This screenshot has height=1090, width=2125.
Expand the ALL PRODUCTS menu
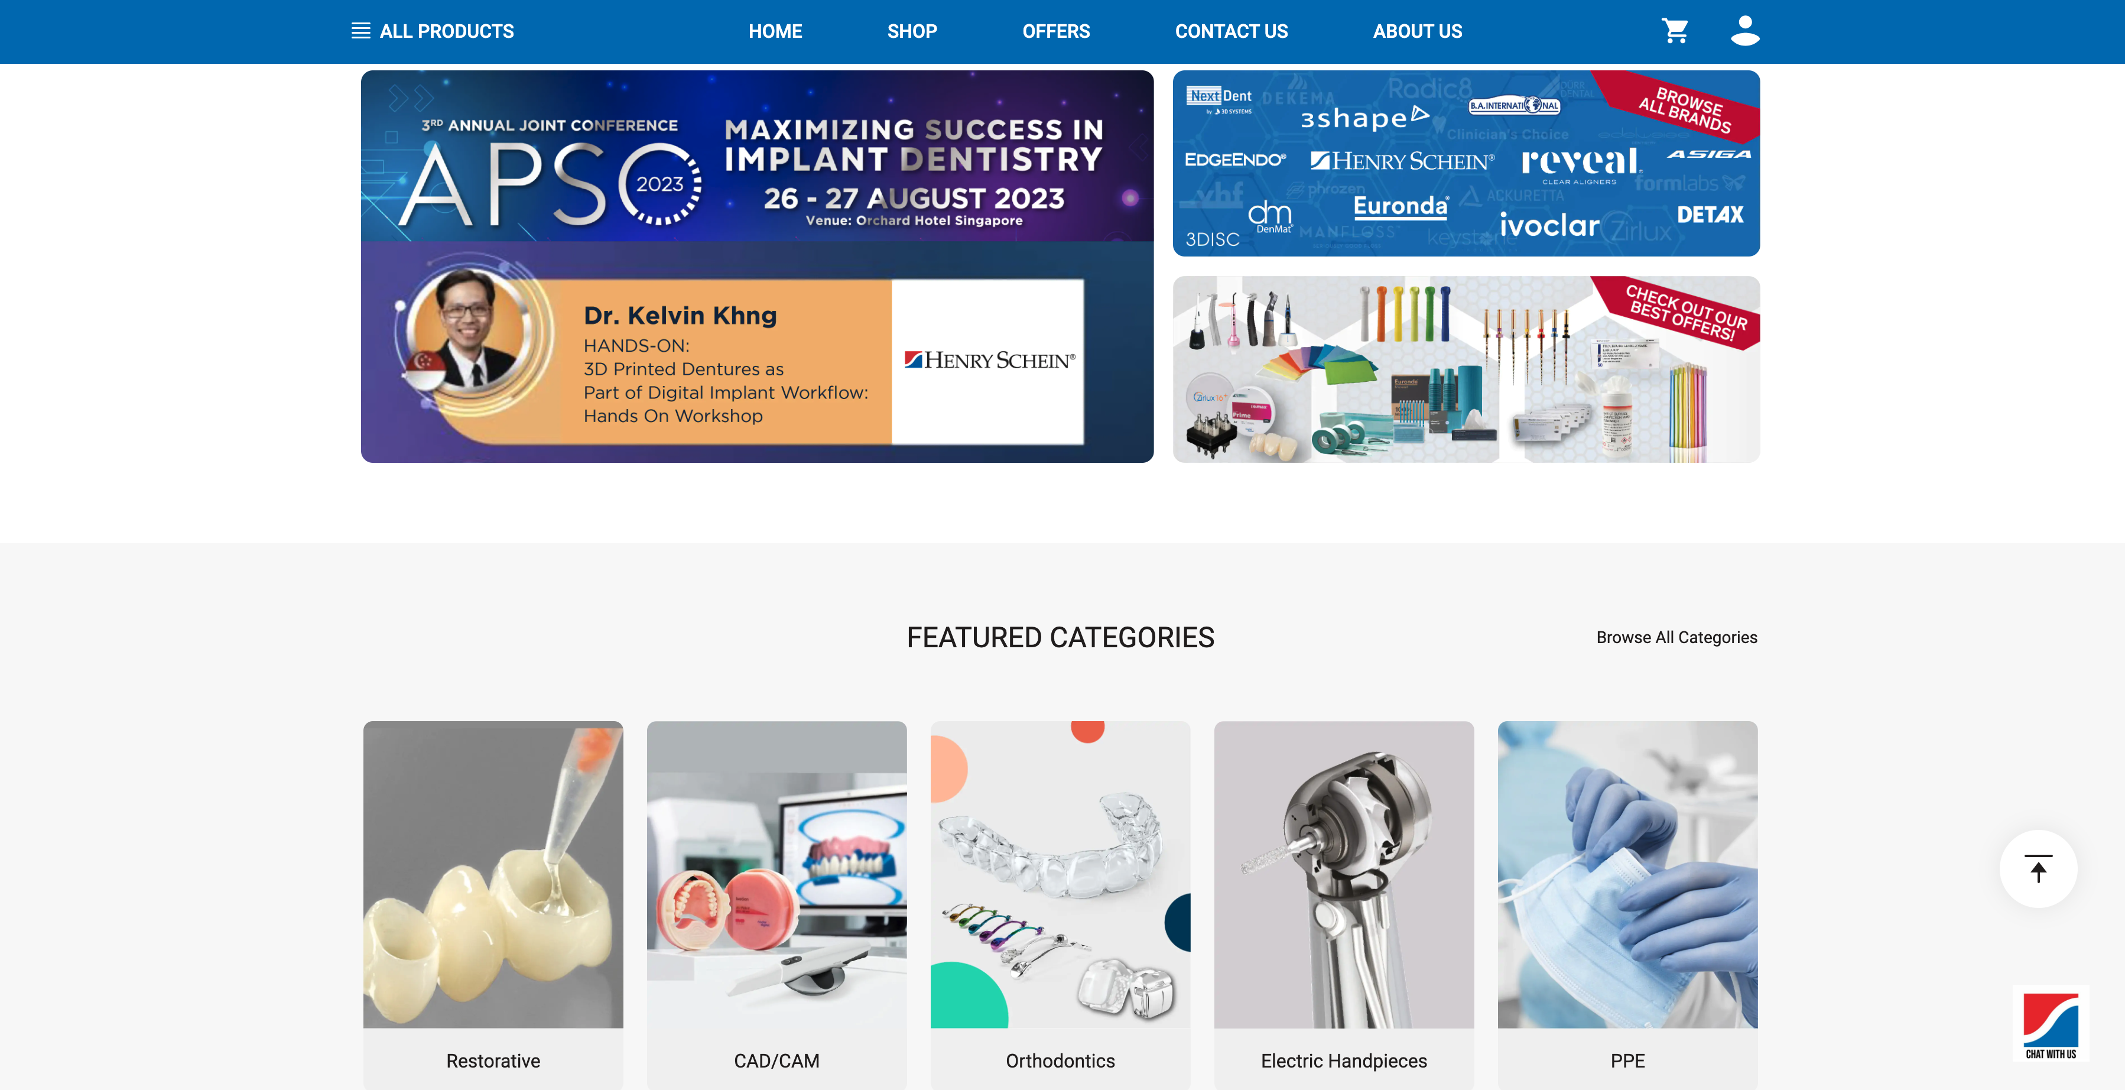446,31
